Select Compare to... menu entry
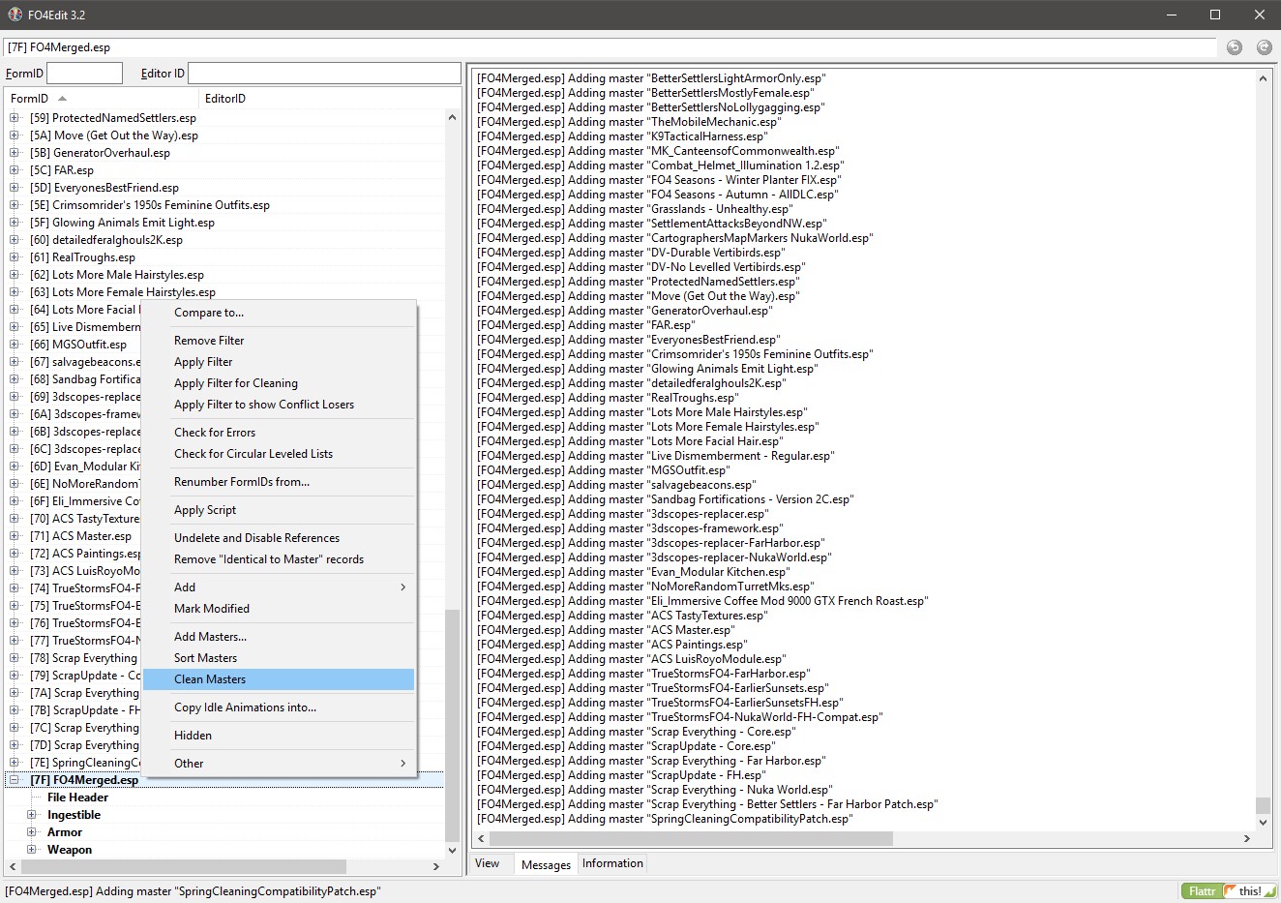The image size is (1281, 903). point(279,313)
